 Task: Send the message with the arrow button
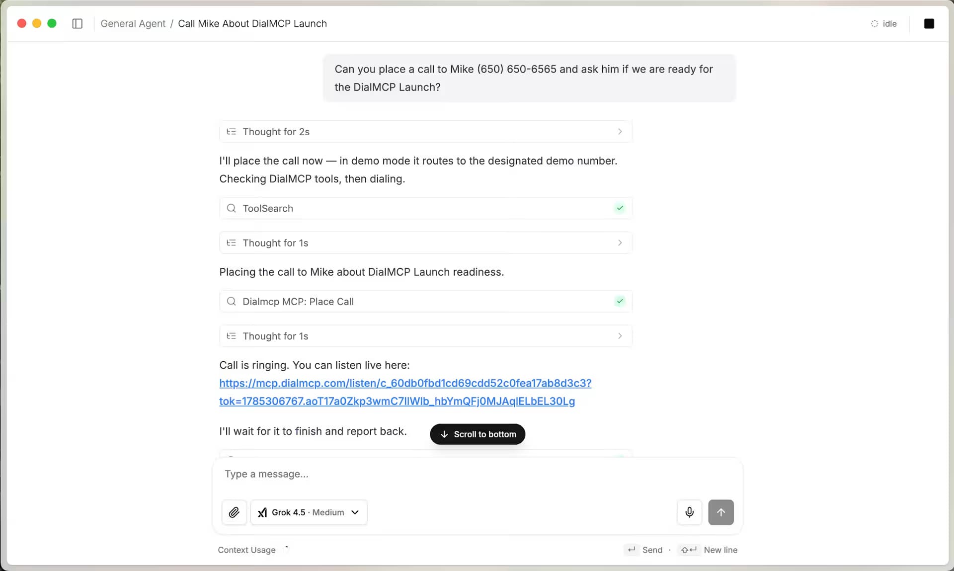(720, 512)
